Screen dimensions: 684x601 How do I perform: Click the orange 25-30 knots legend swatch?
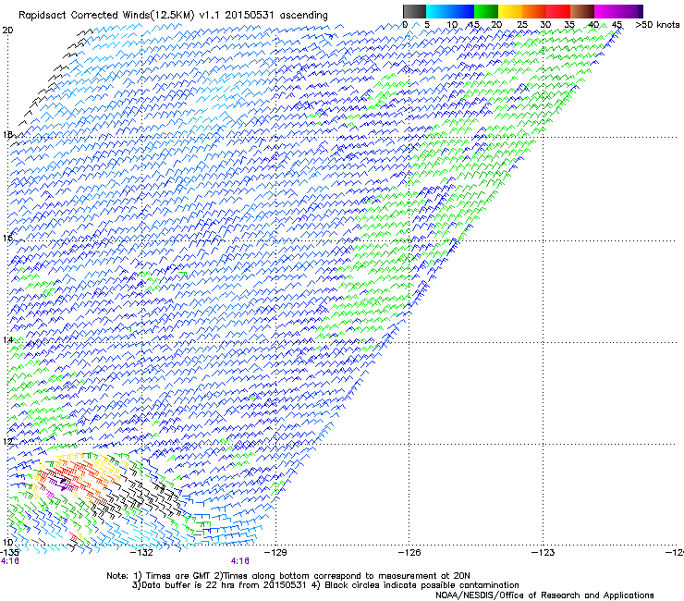tap(534, 11)
